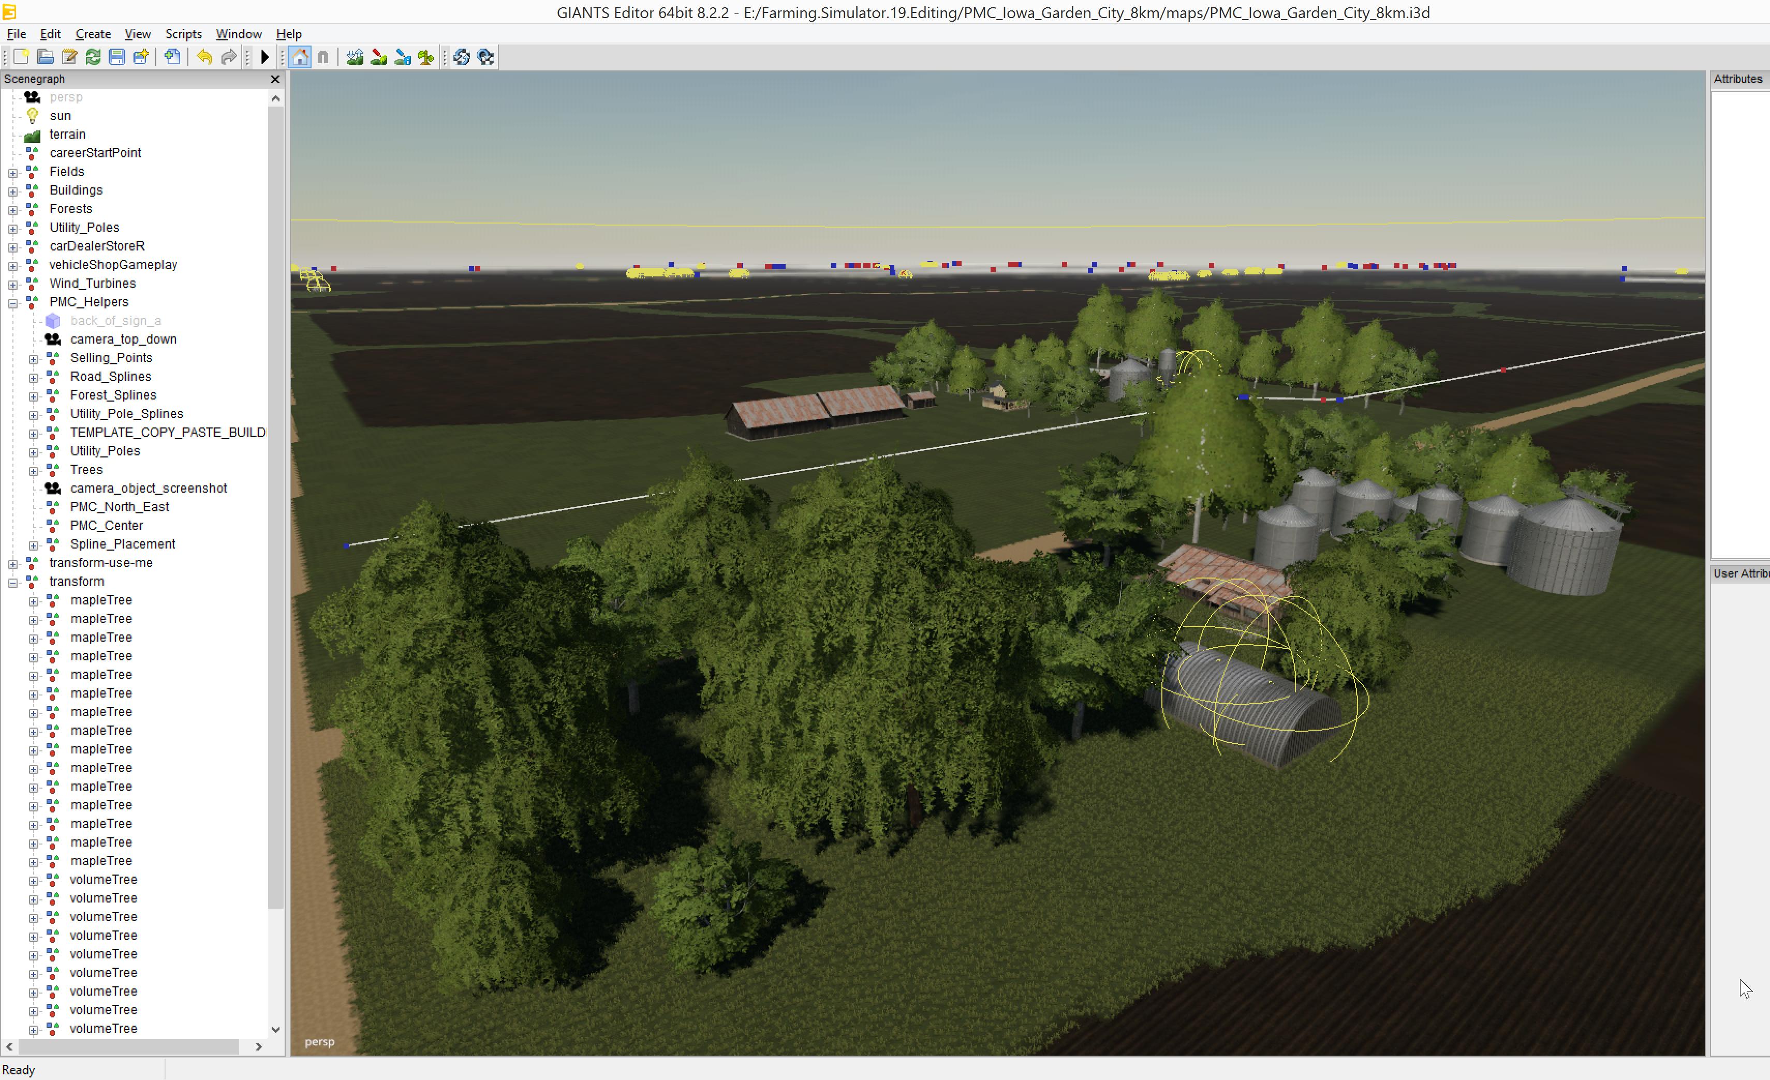The image size is (1770, 1080).
Task: Expand the Road_Splines node
Action: (x=34, y=378)
